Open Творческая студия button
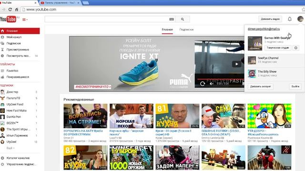Image resolution: width=305 pixels, height=171 pixels. 277,47
